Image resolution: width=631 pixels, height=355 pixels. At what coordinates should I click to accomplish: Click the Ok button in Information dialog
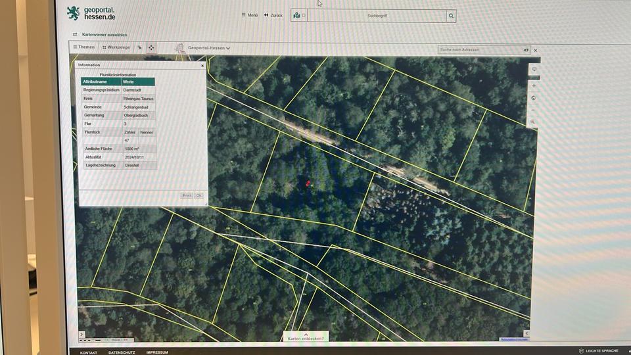click(x=199, y=195)
